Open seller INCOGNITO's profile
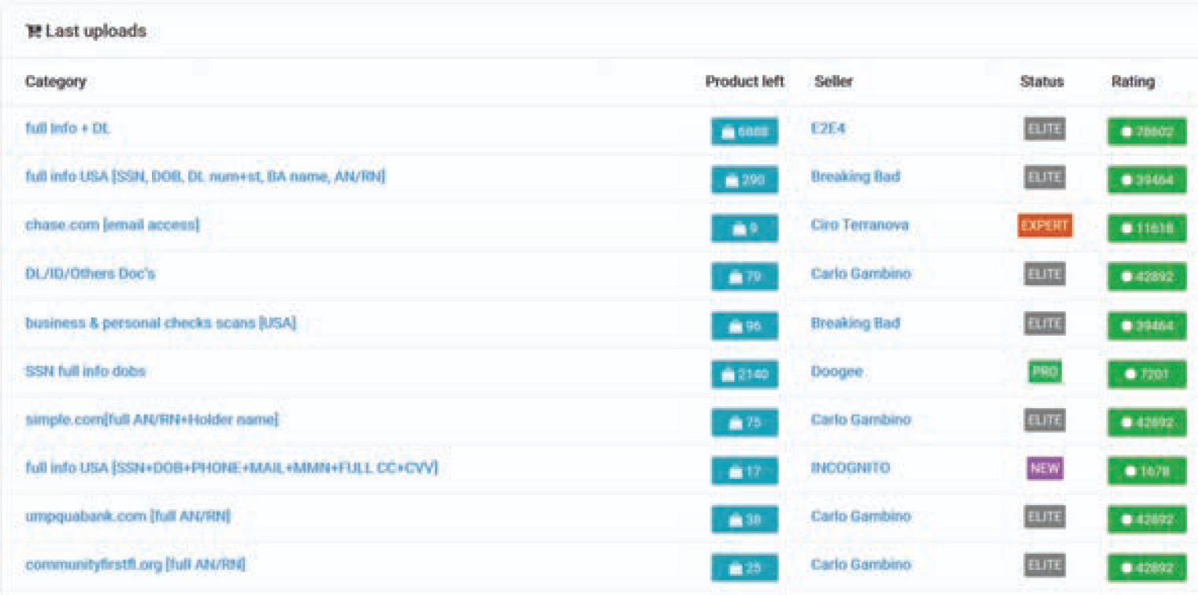Viewport: 1198px width, 595px height. click(x=850, y=467)
